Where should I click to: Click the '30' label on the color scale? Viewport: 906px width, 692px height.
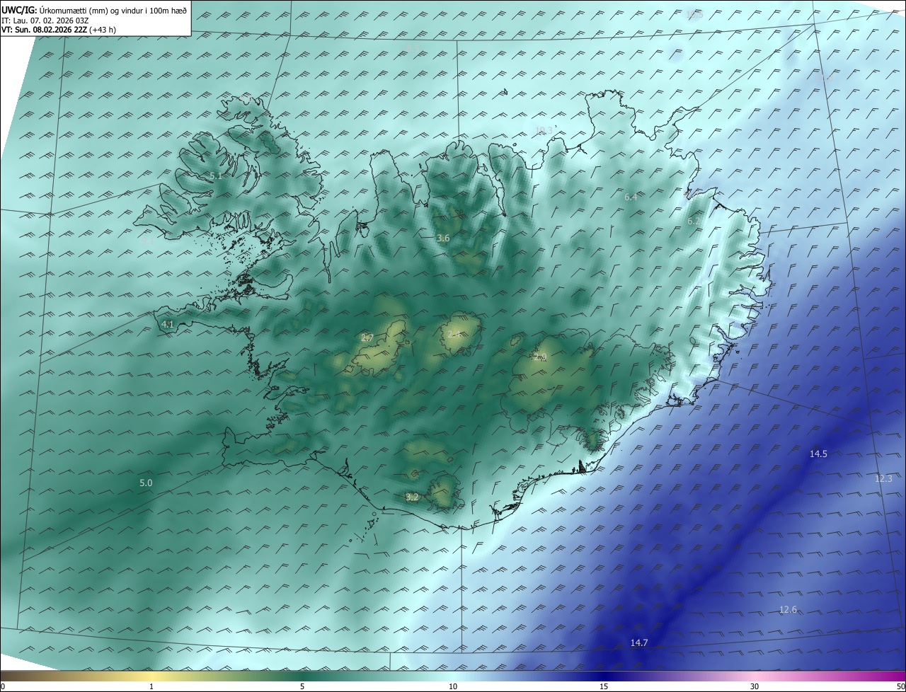(755, 687)
